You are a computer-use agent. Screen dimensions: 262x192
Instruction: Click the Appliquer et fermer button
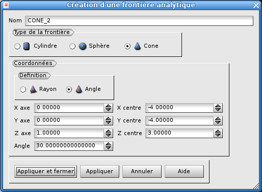click(46, 171)
